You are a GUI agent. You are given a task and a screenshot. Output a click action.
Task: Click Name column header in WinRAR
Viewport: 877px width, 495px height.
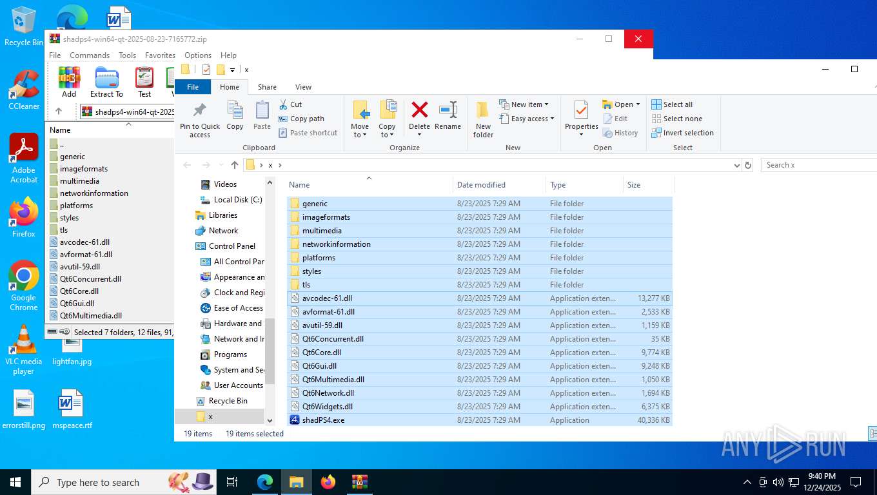click(110, 130)
